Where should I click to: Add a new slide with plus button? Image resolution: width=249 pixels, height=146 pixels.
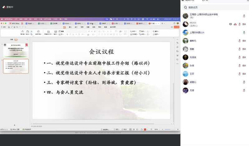click(14, 125)
